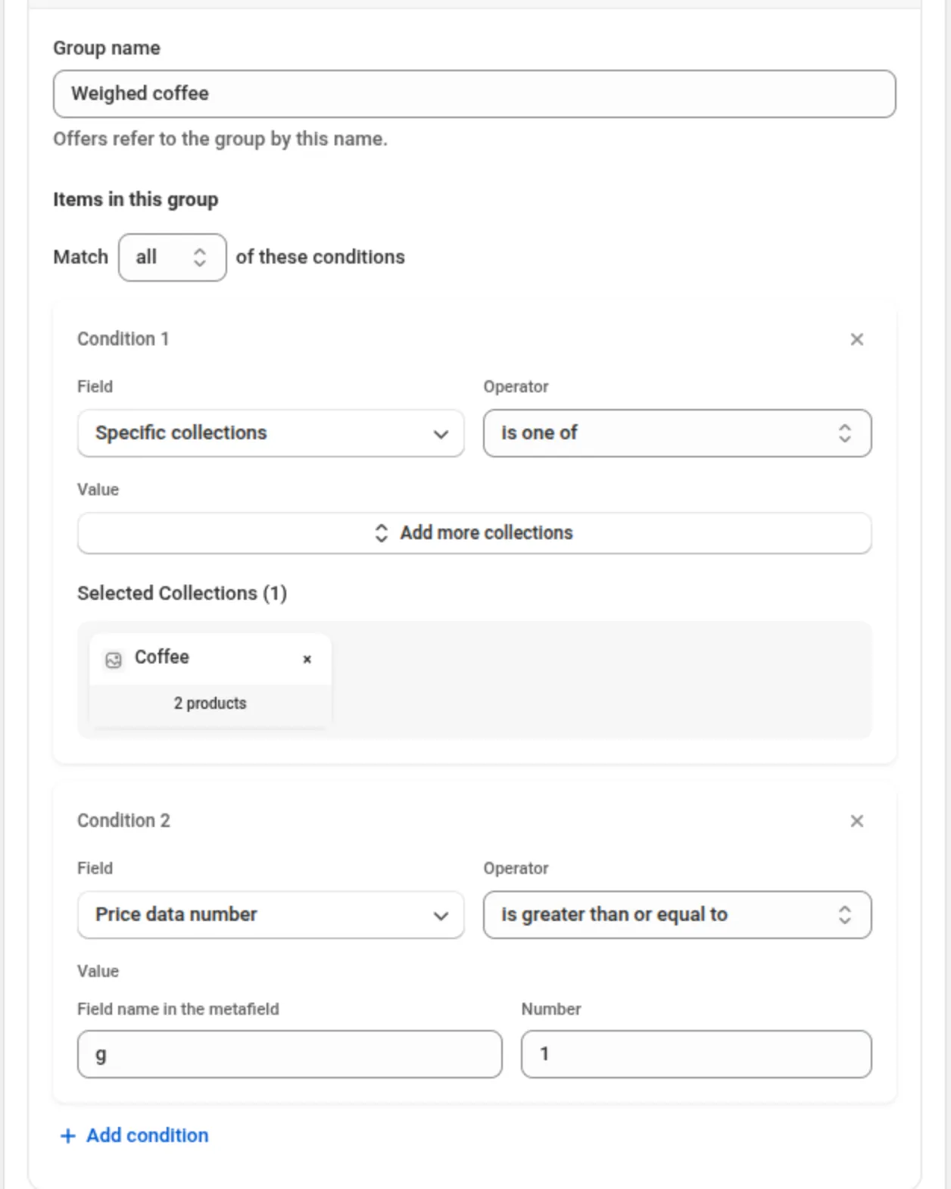The height and width of the screenshot is (1189, 951).
Task: Click the plus icon beside Add condition
Action: (x=67, y=1136)
